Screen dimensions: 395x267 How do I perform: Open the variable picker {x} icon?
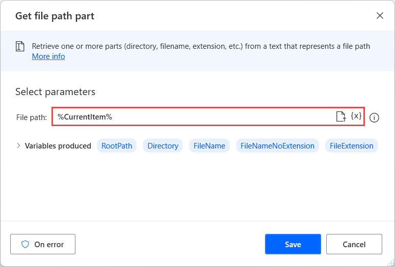pyautogui.click(x=356, y=116)
